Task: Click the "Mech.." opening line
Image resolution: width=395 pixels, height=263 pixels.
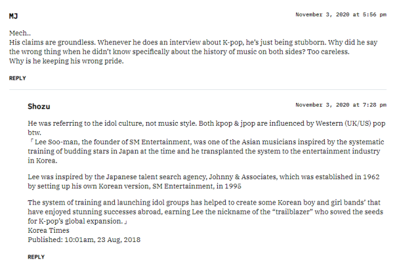Action: point(20,32)
